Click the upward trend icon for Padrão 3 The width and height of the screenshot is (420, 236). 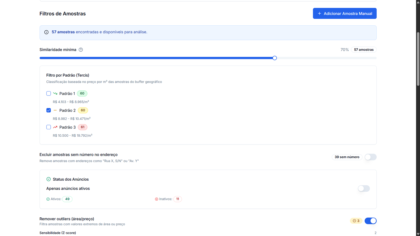coord(55,127)
